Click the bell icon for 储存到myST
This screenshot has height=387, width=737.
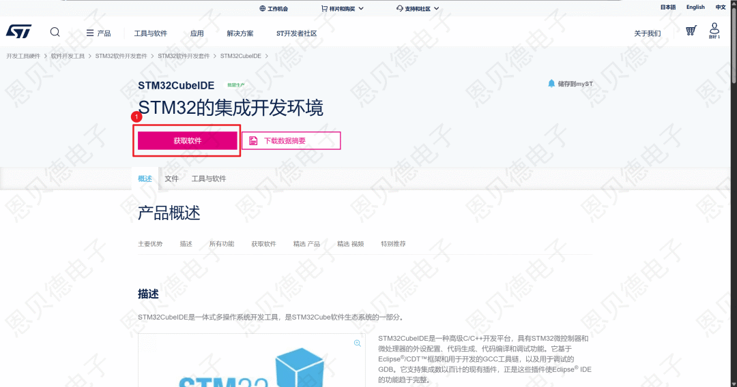(x=551, y=84)
